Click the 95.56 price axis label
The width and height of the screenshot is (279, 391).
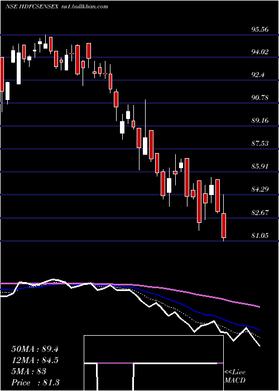(x=260, y=29)
